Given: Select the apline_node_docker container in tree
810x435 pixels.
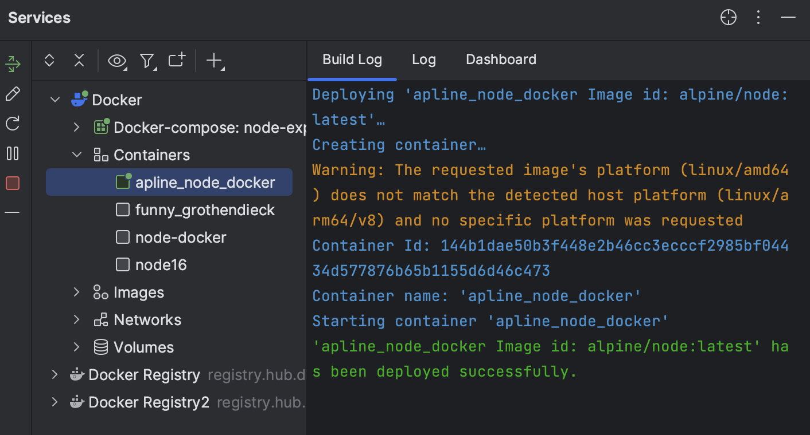Looking at the screenshot, I should click(205, 182).
